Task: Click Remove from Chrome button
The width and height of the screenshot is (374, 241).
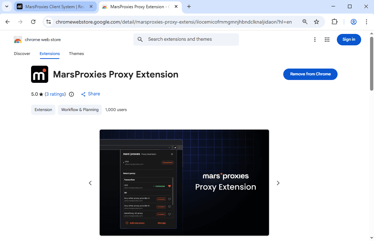Action: coord(310,74)
